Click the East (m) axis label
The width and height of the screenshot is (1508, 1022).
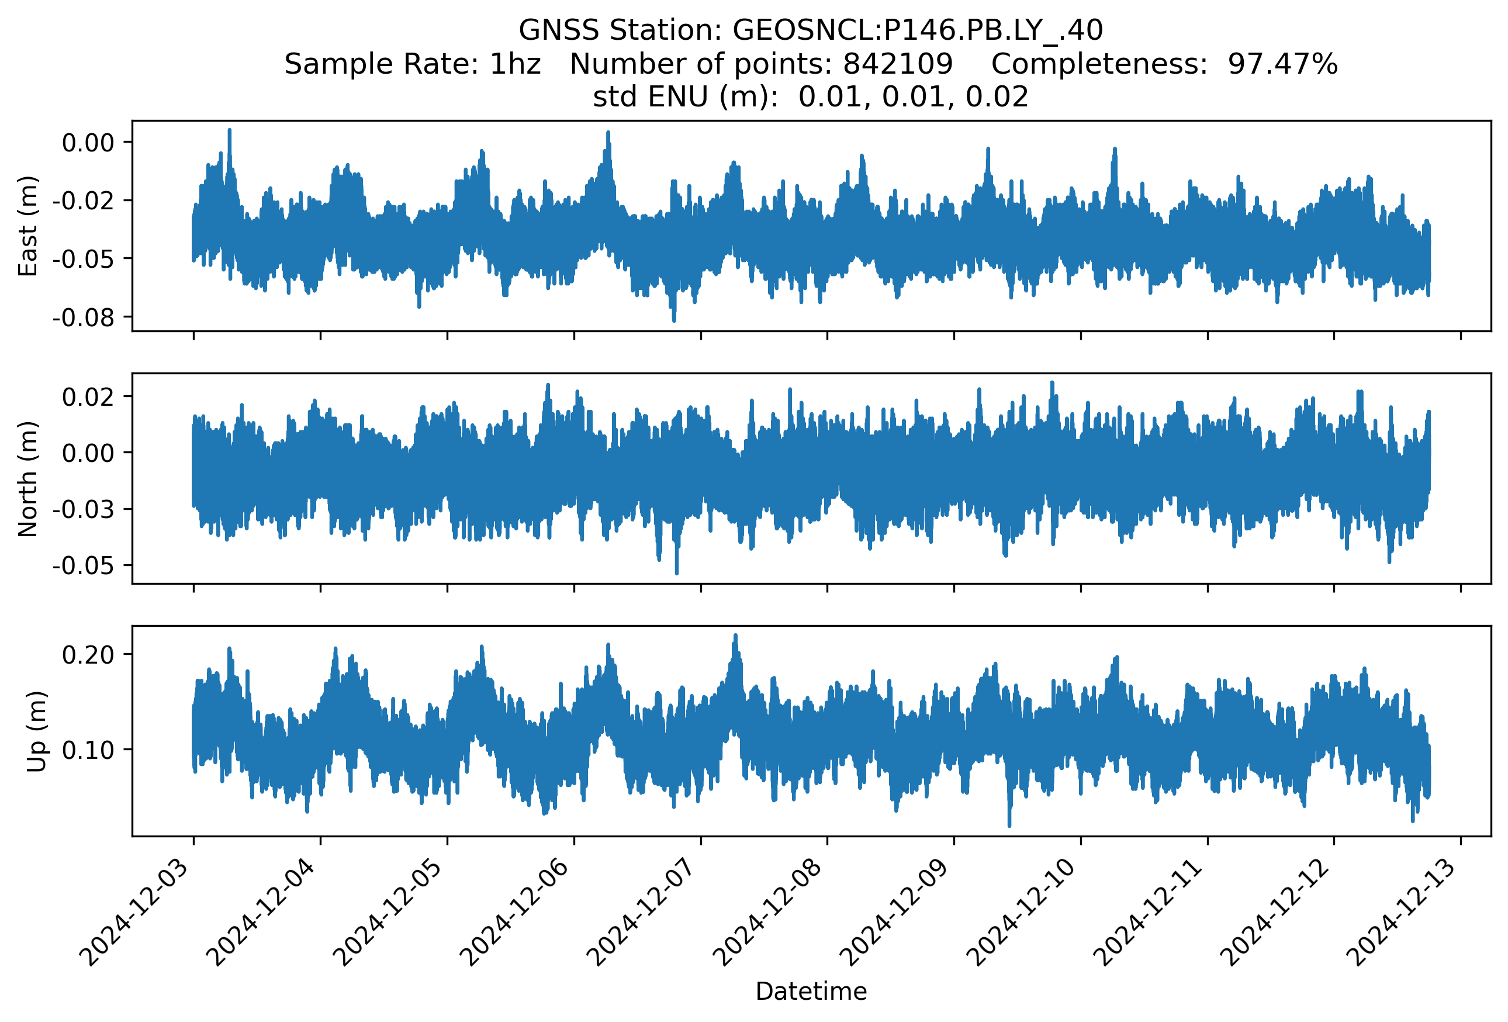28,226
